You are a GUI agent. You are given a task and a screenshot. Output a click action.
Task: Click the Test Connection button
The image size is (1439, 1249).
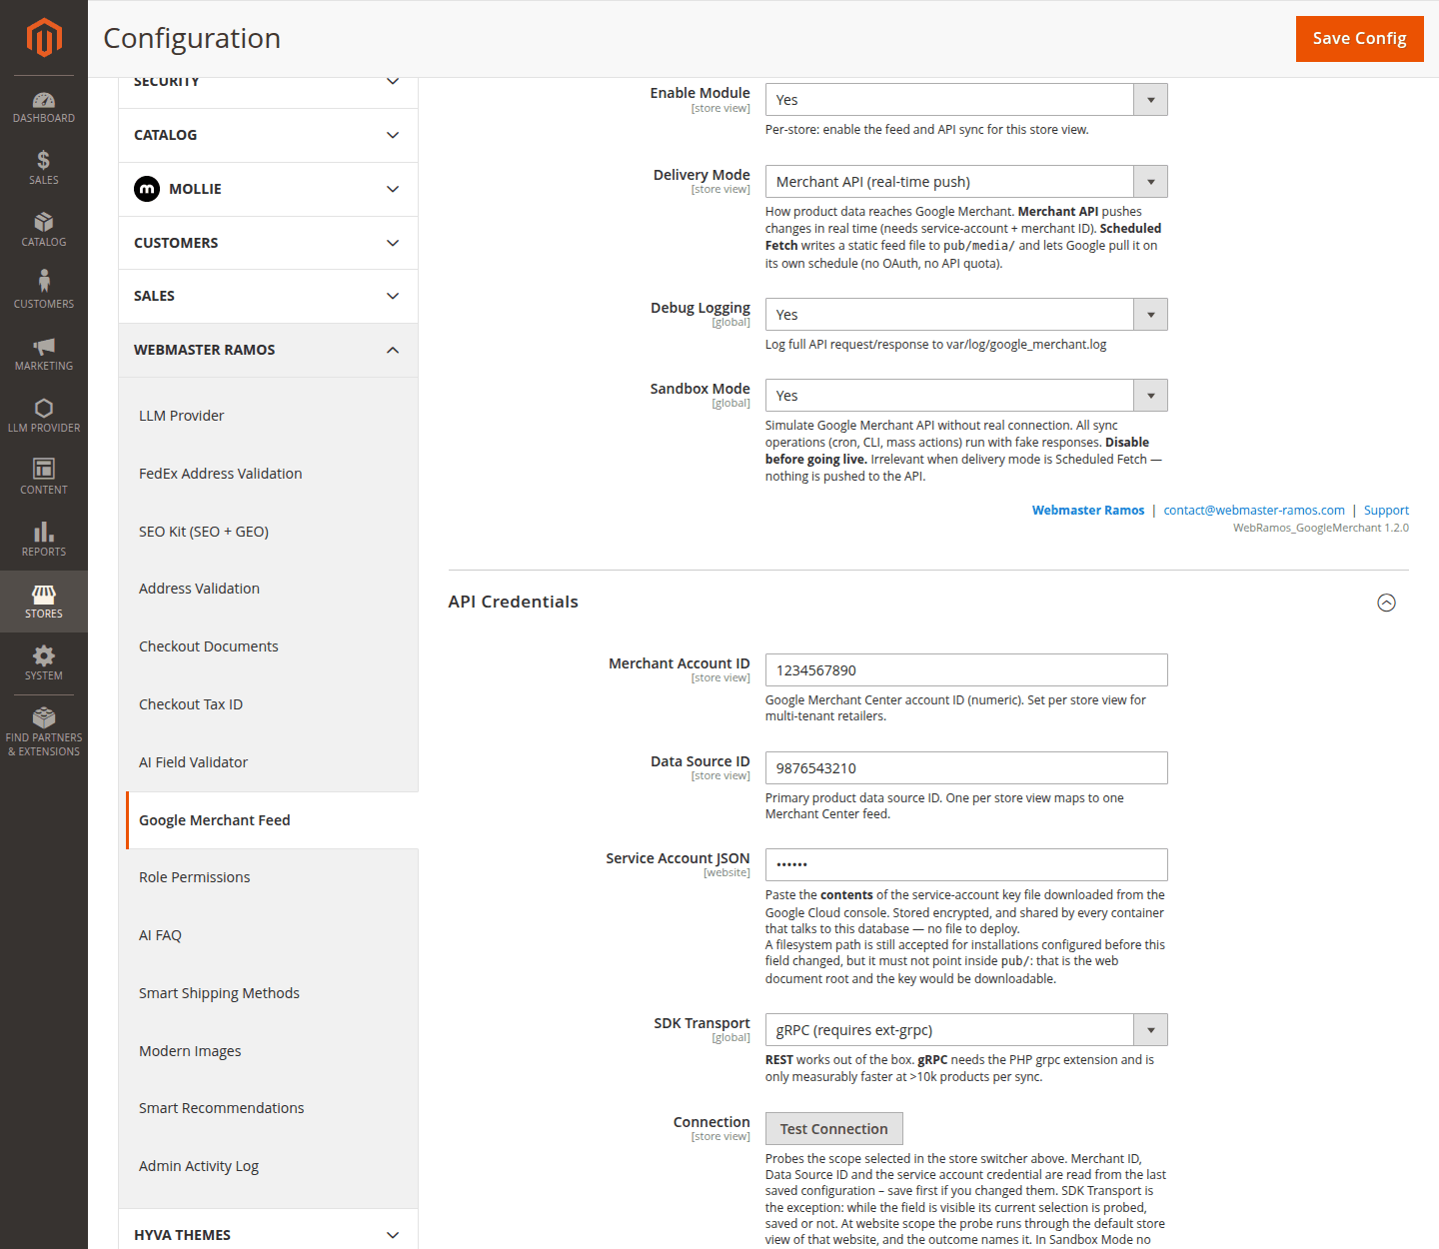tap(834, 1129)
